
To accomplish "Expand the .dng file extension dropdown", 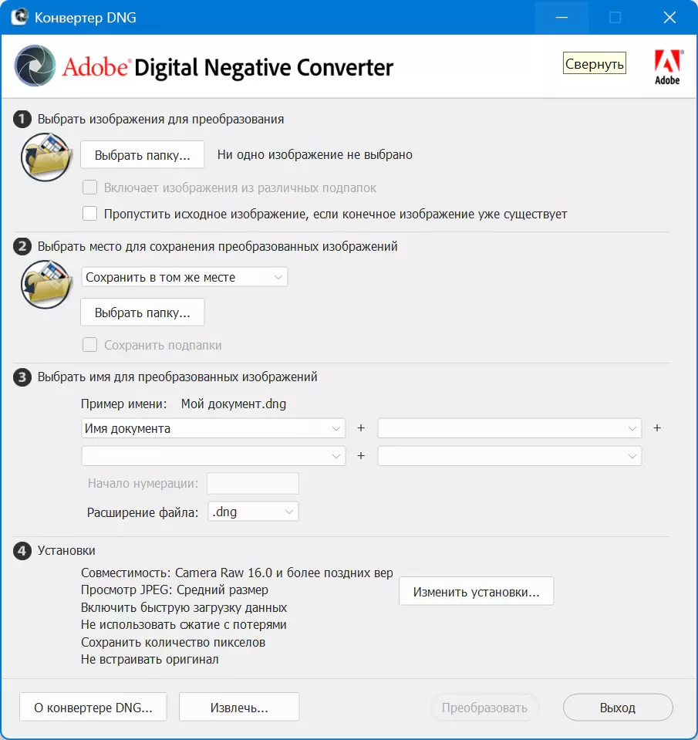I will tap(253, 512).
